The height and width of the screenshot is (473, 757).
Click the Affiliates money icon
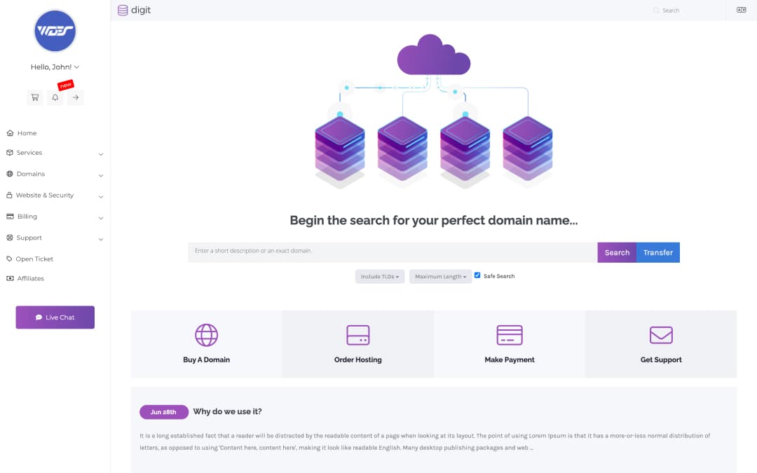(10, 278)
